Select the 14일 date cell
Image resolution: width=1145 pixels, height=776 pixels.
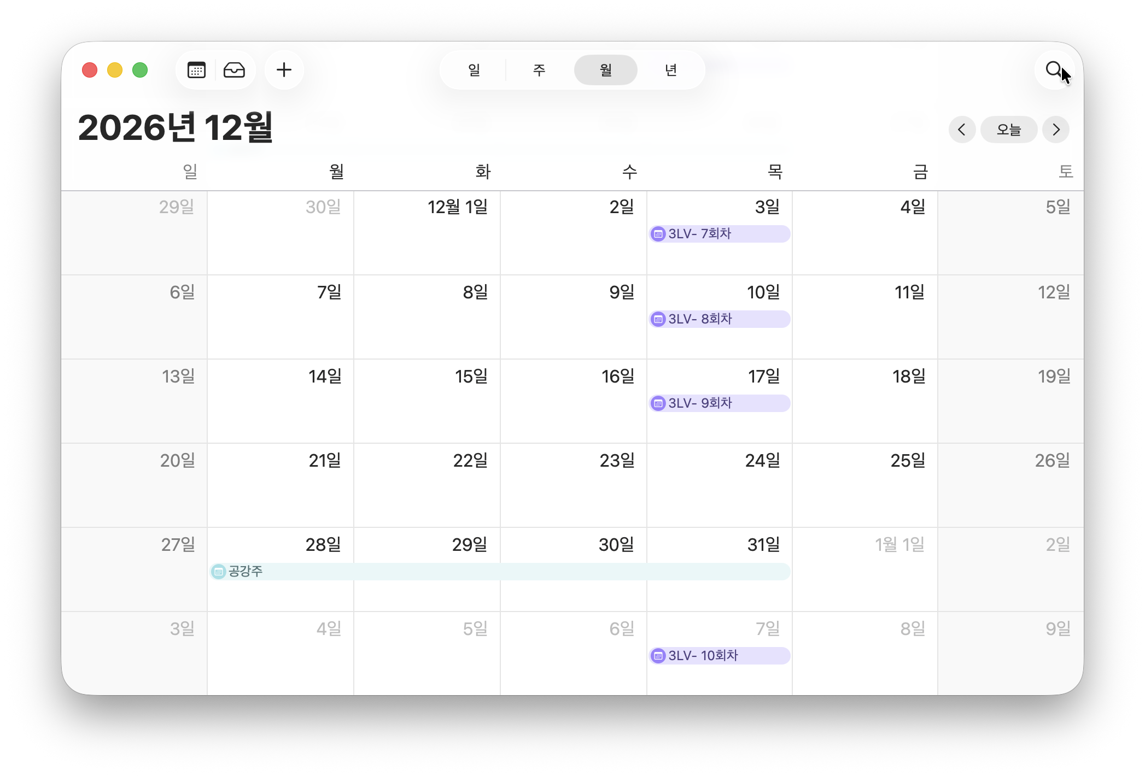click(281, 401)
